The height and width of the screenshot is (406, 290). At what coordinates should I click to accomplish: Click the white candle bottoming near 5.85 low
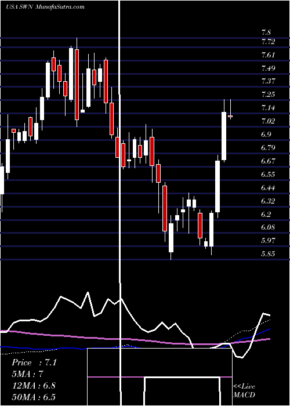pos(171,238)
